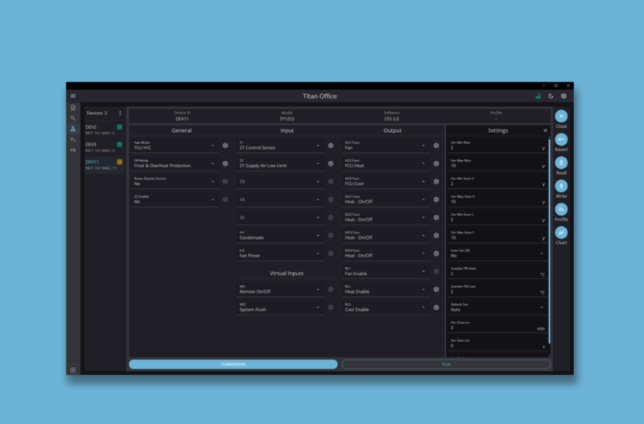Open settings gear for AO3 Func FCU Cool
644x424 pixels.
[436, 181]
